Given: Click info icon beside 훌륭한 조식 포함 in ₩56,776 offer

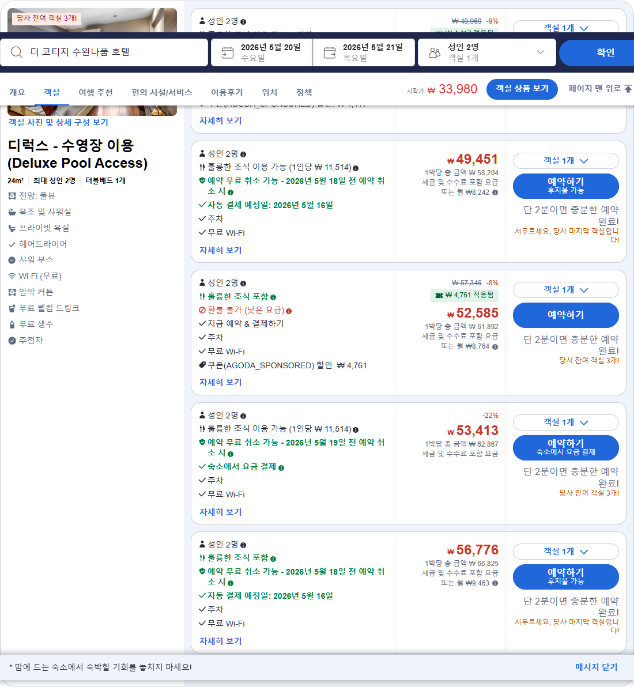Looking at the screenshot, I should pos(273,559).
